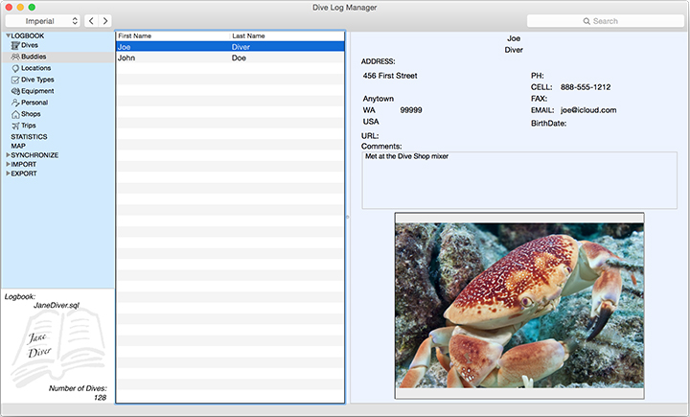
Task: Click the IMPORT label
Action: 24,164
